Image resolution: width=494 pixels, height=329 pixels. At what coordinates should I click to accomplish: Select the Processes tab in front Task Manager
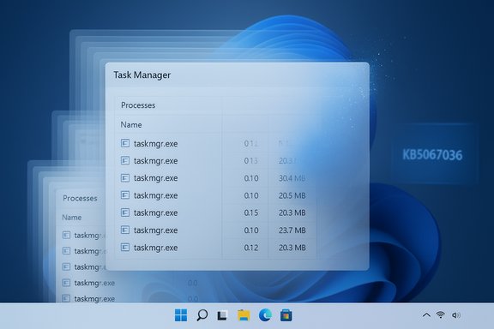[138, 105]
